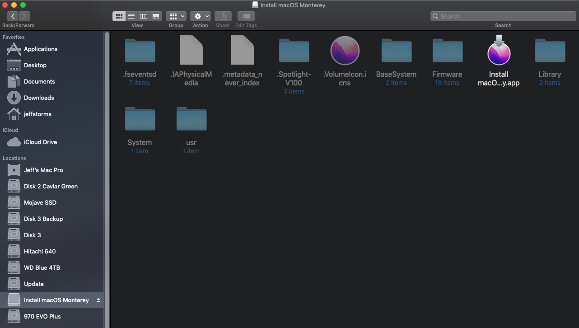Click the "7 items" label under .fseventsd

click(x=140, y=83)
